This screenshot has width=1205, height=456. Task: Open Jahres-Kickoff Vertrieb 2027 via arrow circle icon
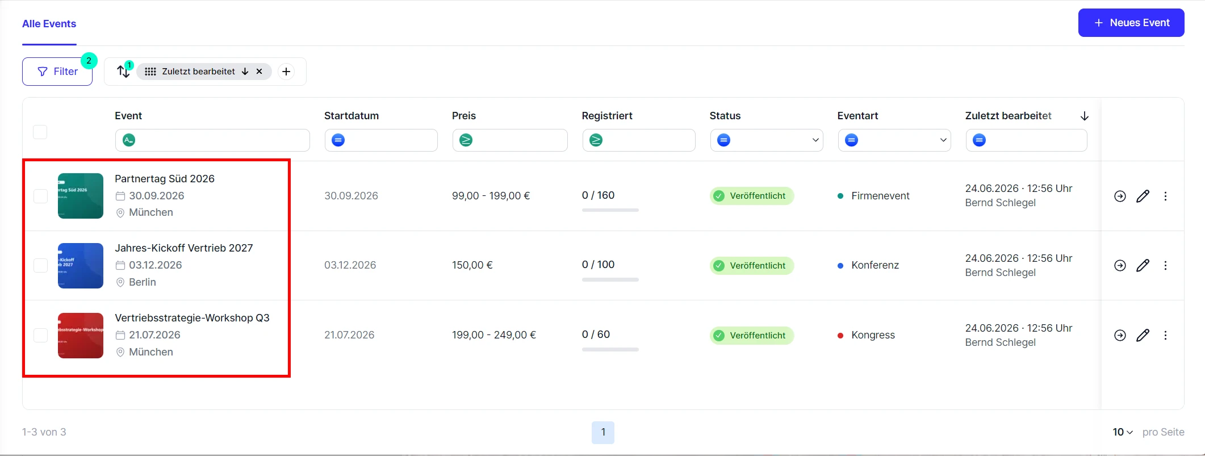pos(1120,266)
